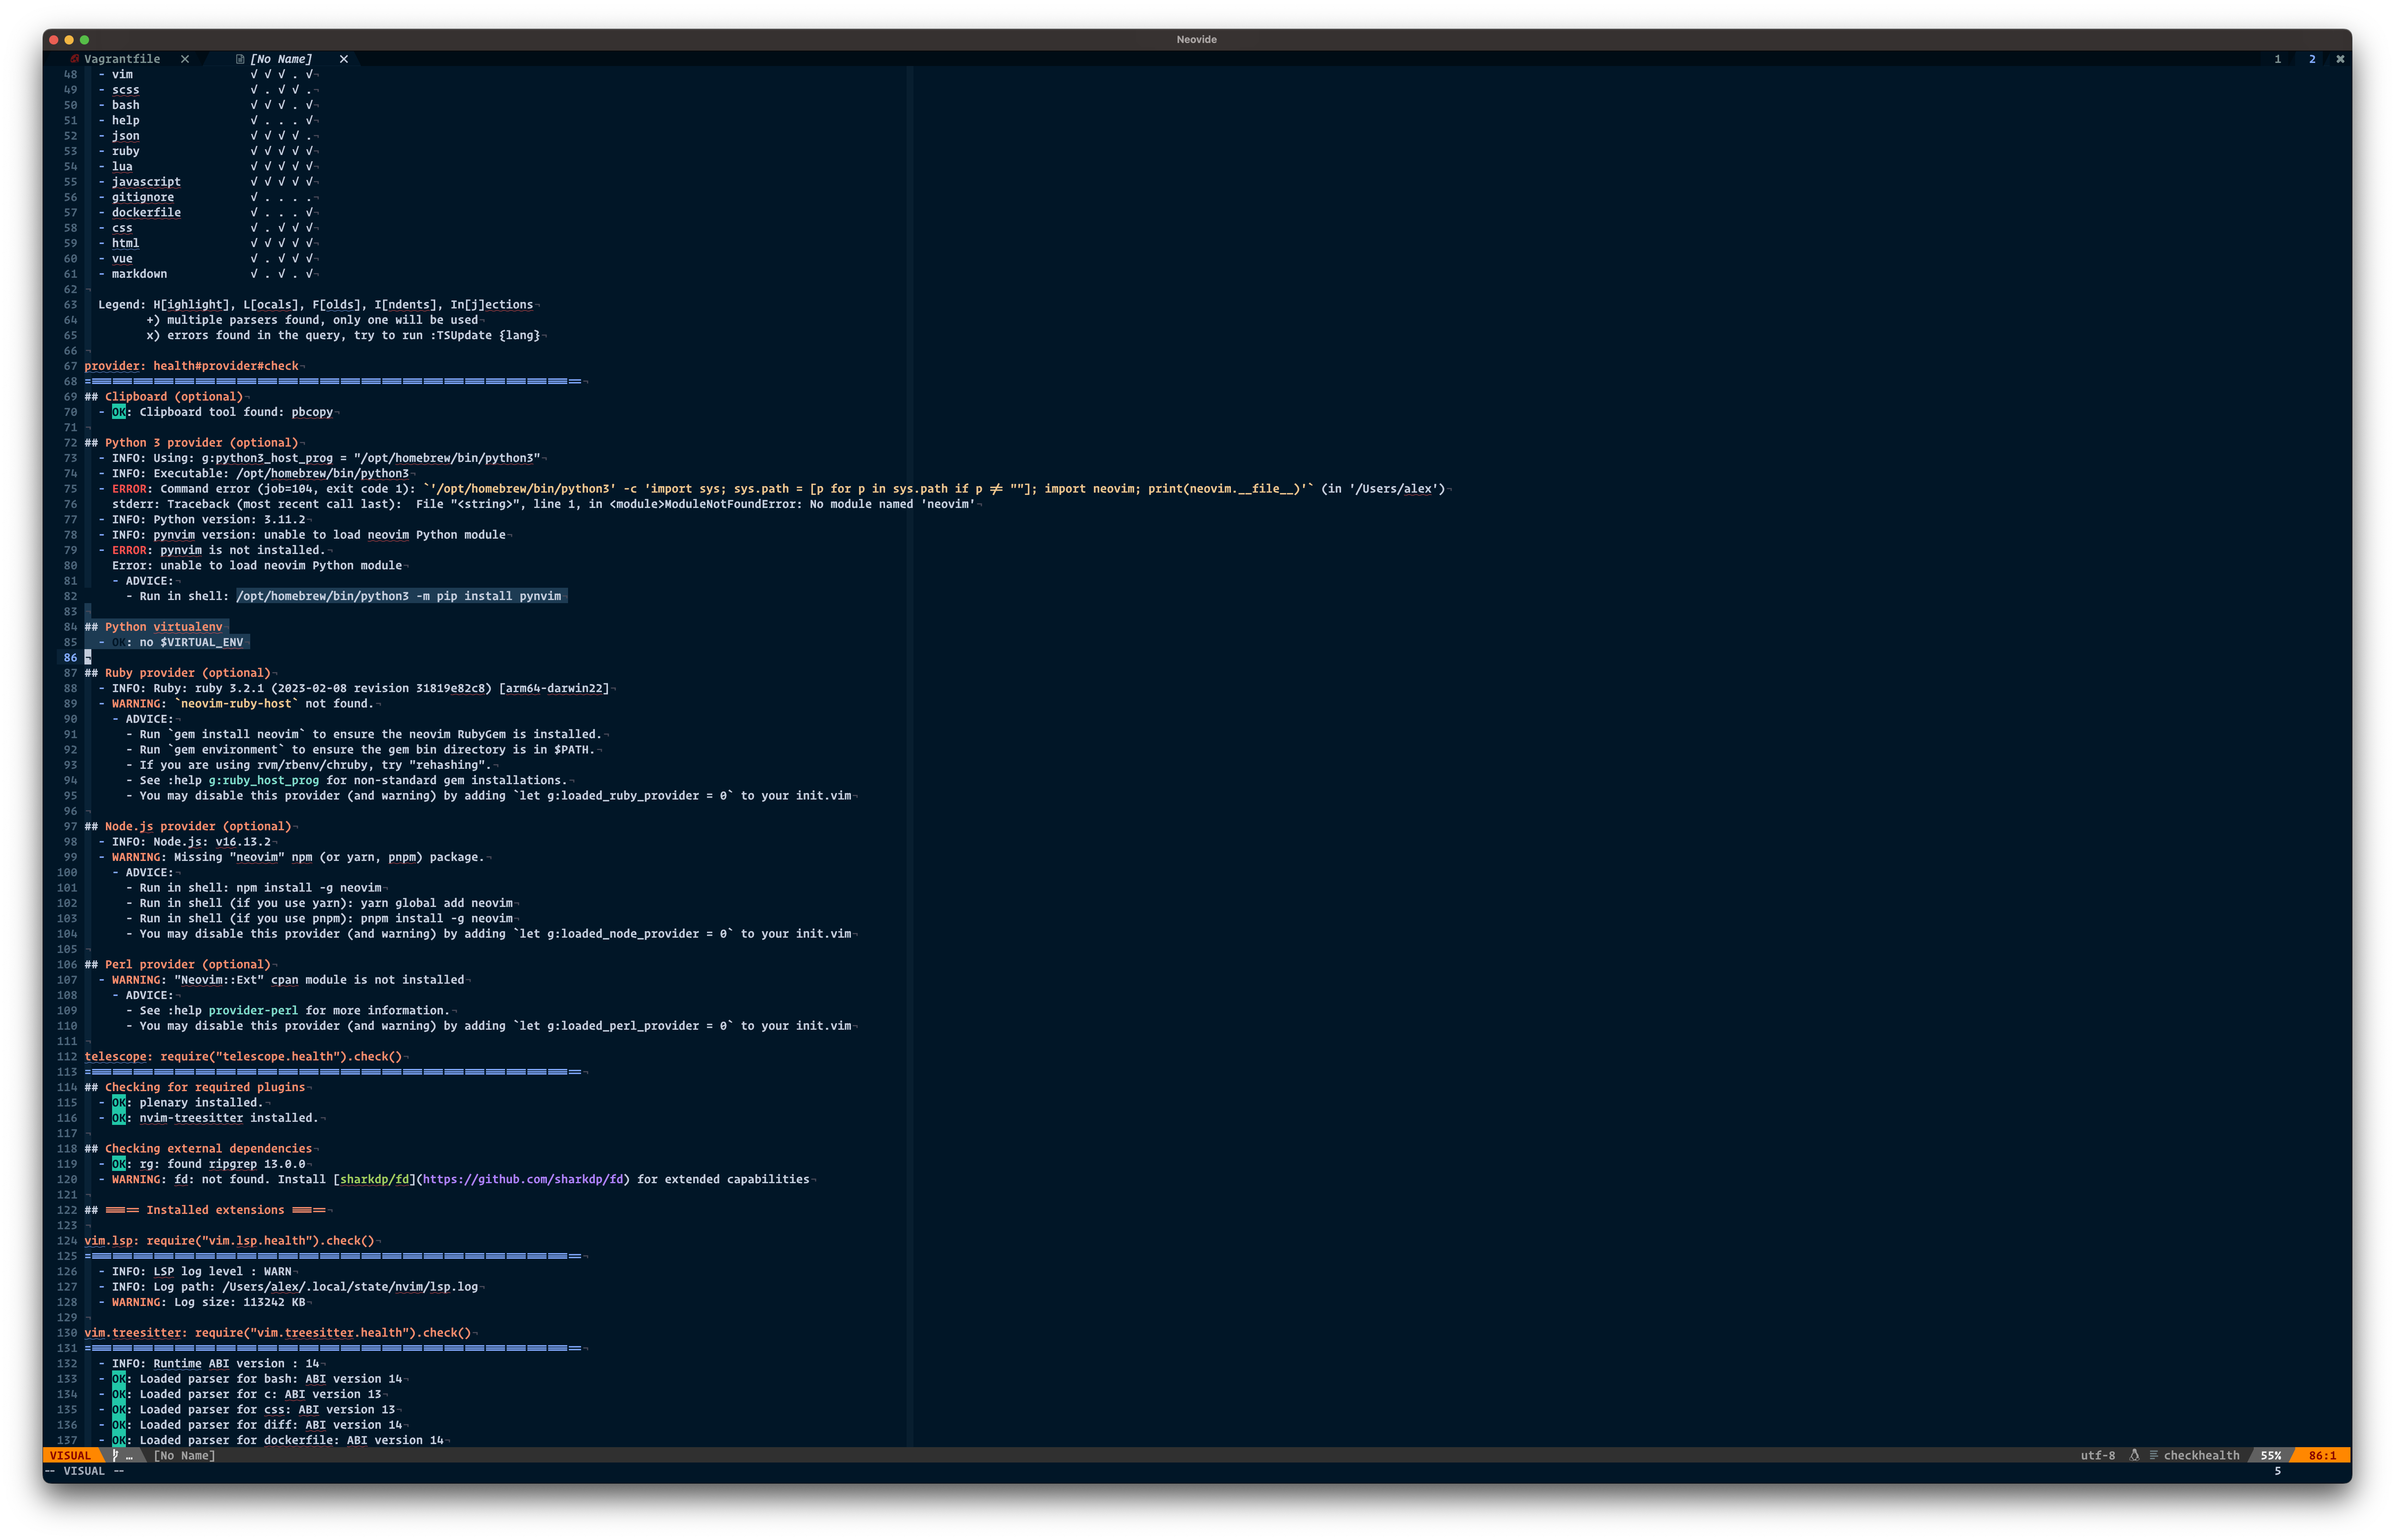Click the 55% scroll progress indicator

tap(2271, 1455)
